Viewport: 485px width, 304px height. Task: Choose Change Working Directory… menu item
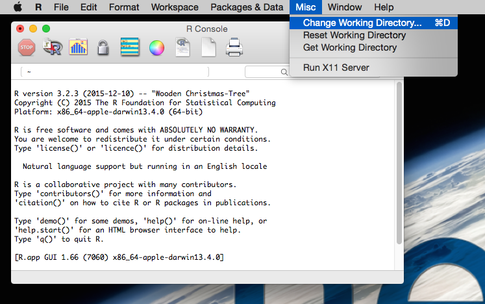point(373,23)
